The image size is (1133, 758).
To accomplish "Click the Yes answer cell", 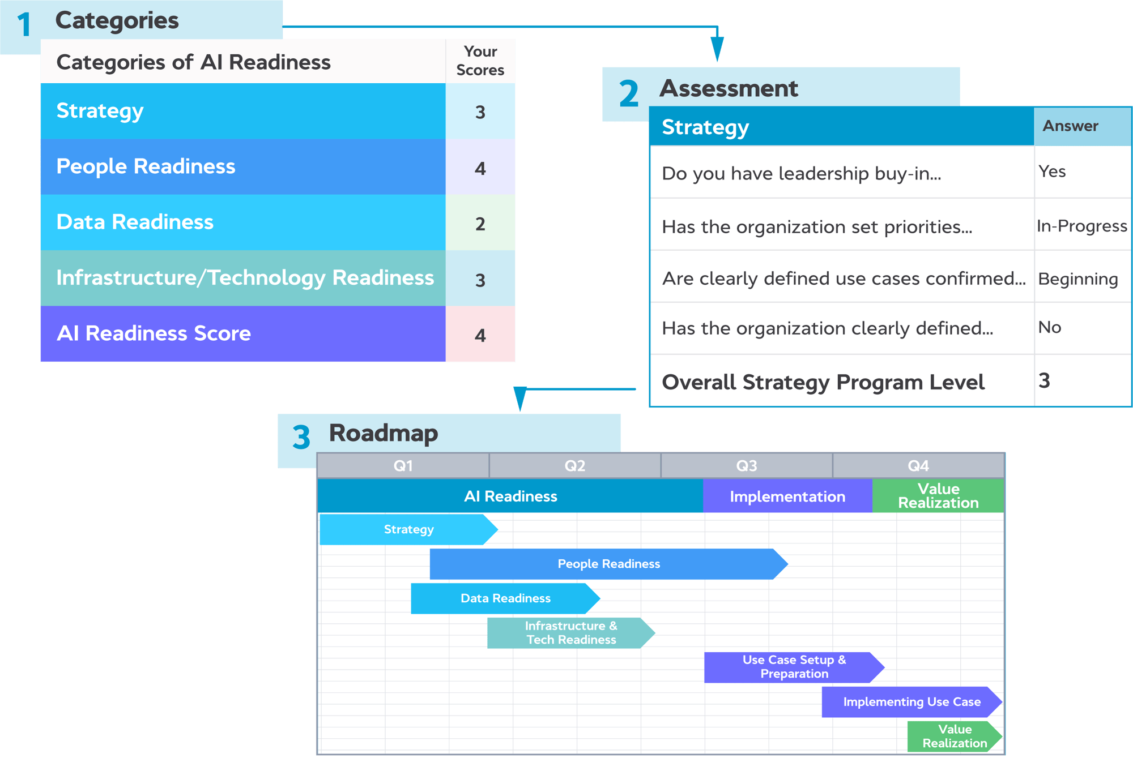I will pos(1083,172).
